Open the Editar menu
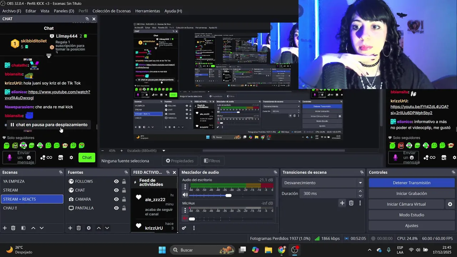 click(x=31, y=11)
